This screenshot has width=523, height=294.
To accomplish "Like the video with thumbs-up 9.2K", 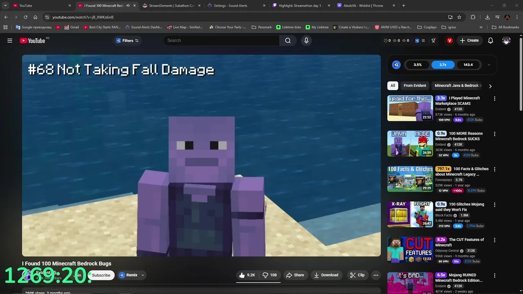I will 247,275.
